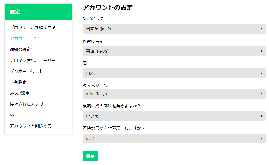Screen dimensions: 269x165
Task: Click the green 設定 sidebar header
Action: click(x=38, y=12)
